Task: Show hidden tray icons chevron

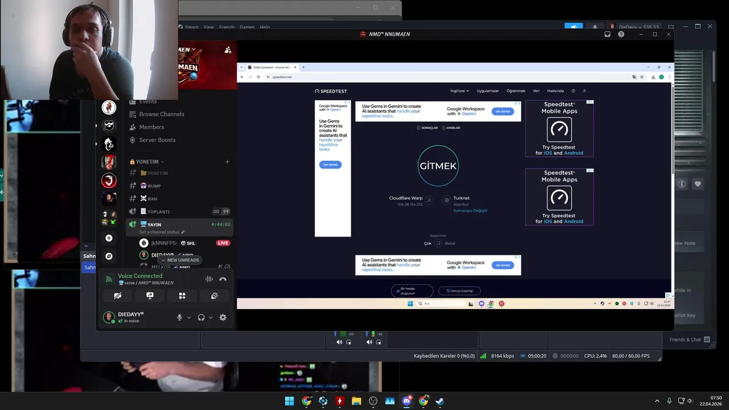Action: tap(657, 401)
